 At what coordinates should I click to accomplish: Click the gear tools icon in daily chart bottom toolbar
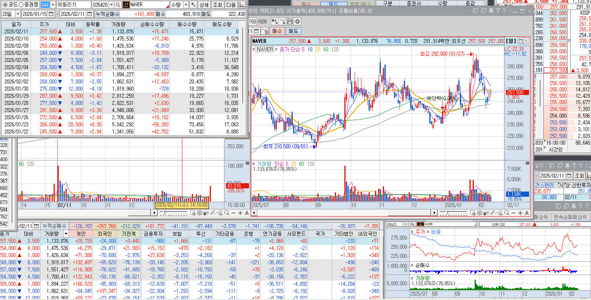pyautogui.click(x=479, y=213)
